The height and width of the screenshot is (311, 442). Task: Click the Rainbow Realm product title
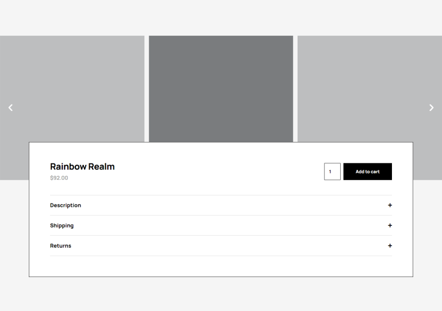tap(82, 167)
